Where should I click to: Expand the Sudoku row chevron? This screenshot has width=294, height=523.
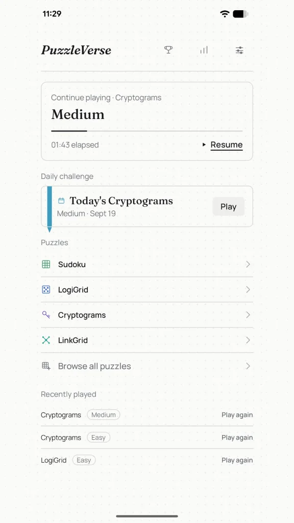coord(248,265)
